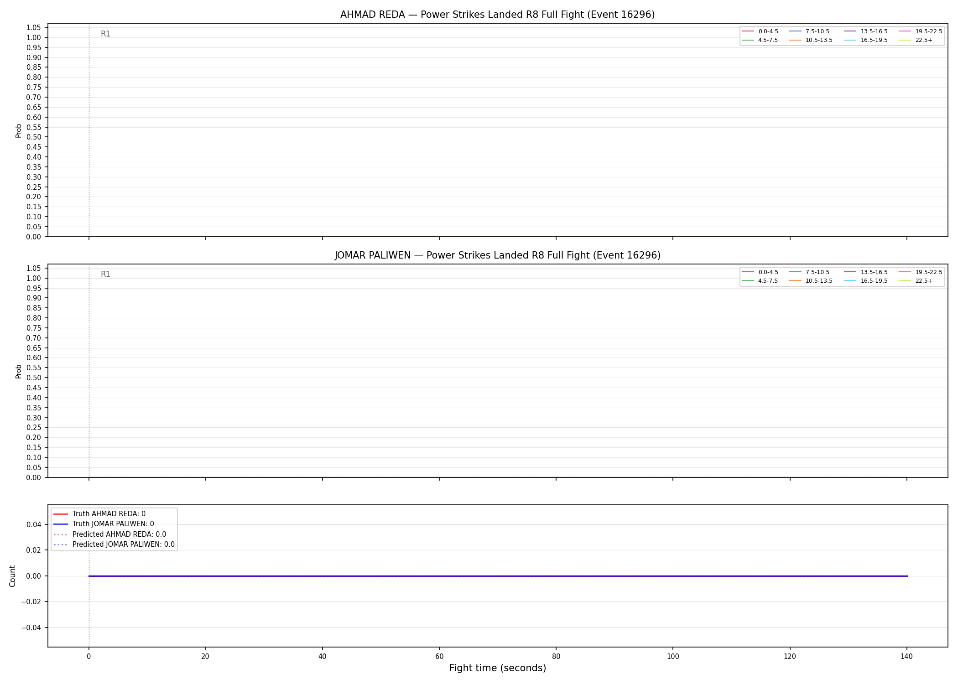Viewport: 958px width, 684px height.
Task: Select 'Truth AHMAD REDA: 0' legend entry
Action: pyautogui.click(x=109, y=514)
